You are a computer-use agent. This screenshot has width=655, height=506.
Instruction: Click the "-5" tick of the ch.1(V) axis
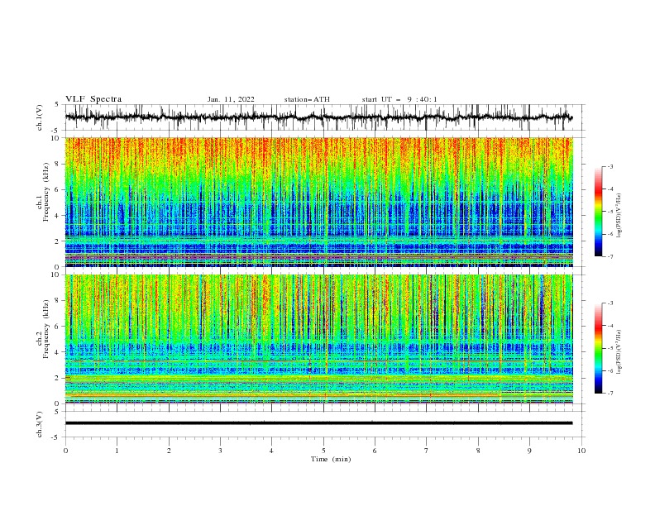pos(55,131)
